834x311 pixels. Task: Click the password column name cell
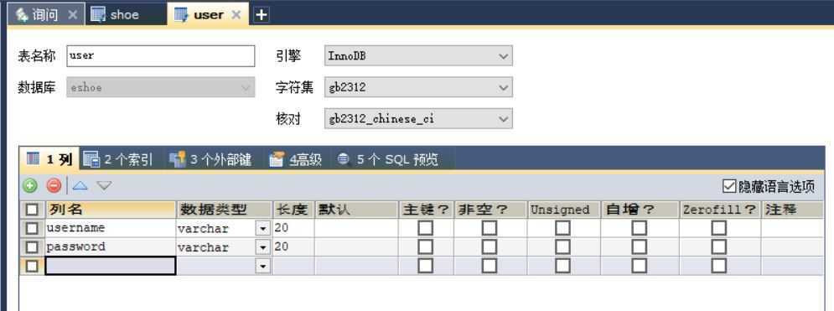tap(111, 247)
